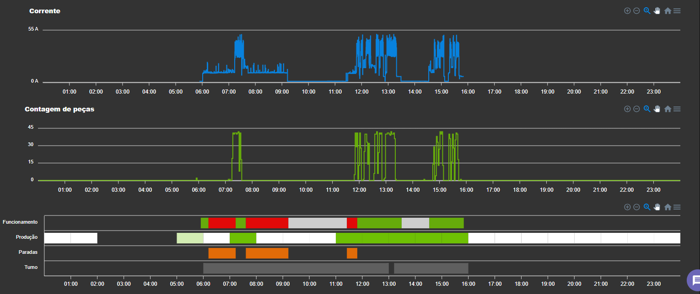700x294 pixels.
Task: Toggle the pan hand tool on timeline panel
Action: [x=657, y=207]
